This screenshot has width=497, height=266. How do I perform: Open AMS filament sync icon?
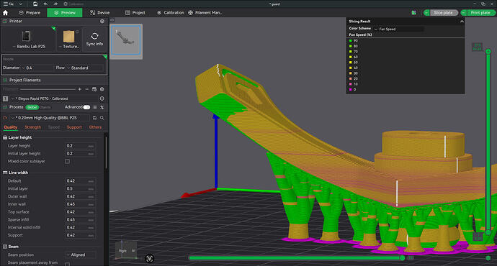[x=94, y=89]
